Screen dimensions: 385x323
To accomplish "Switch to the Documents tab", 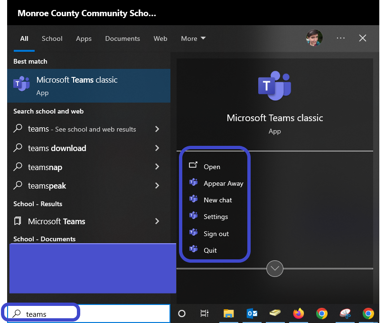I will pos(122,38).
